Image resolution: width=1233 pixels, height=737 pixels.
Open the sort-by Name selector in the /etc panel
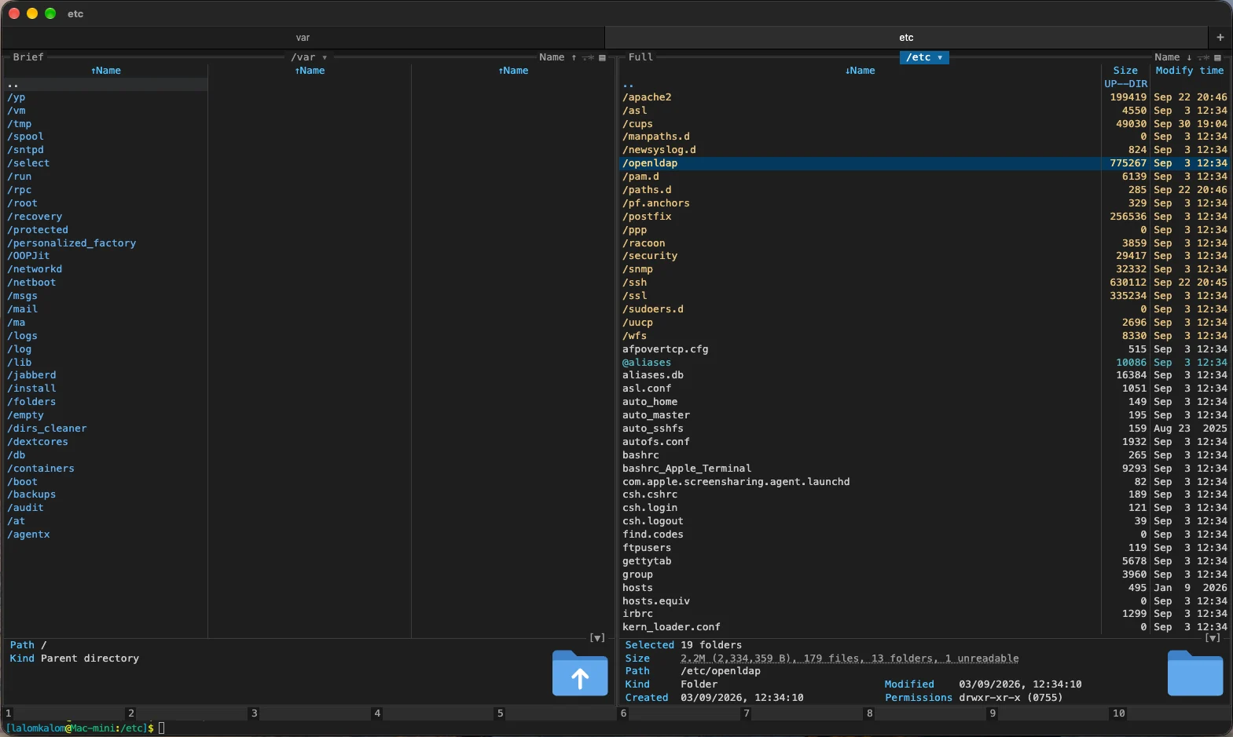tap(1167, 57)
